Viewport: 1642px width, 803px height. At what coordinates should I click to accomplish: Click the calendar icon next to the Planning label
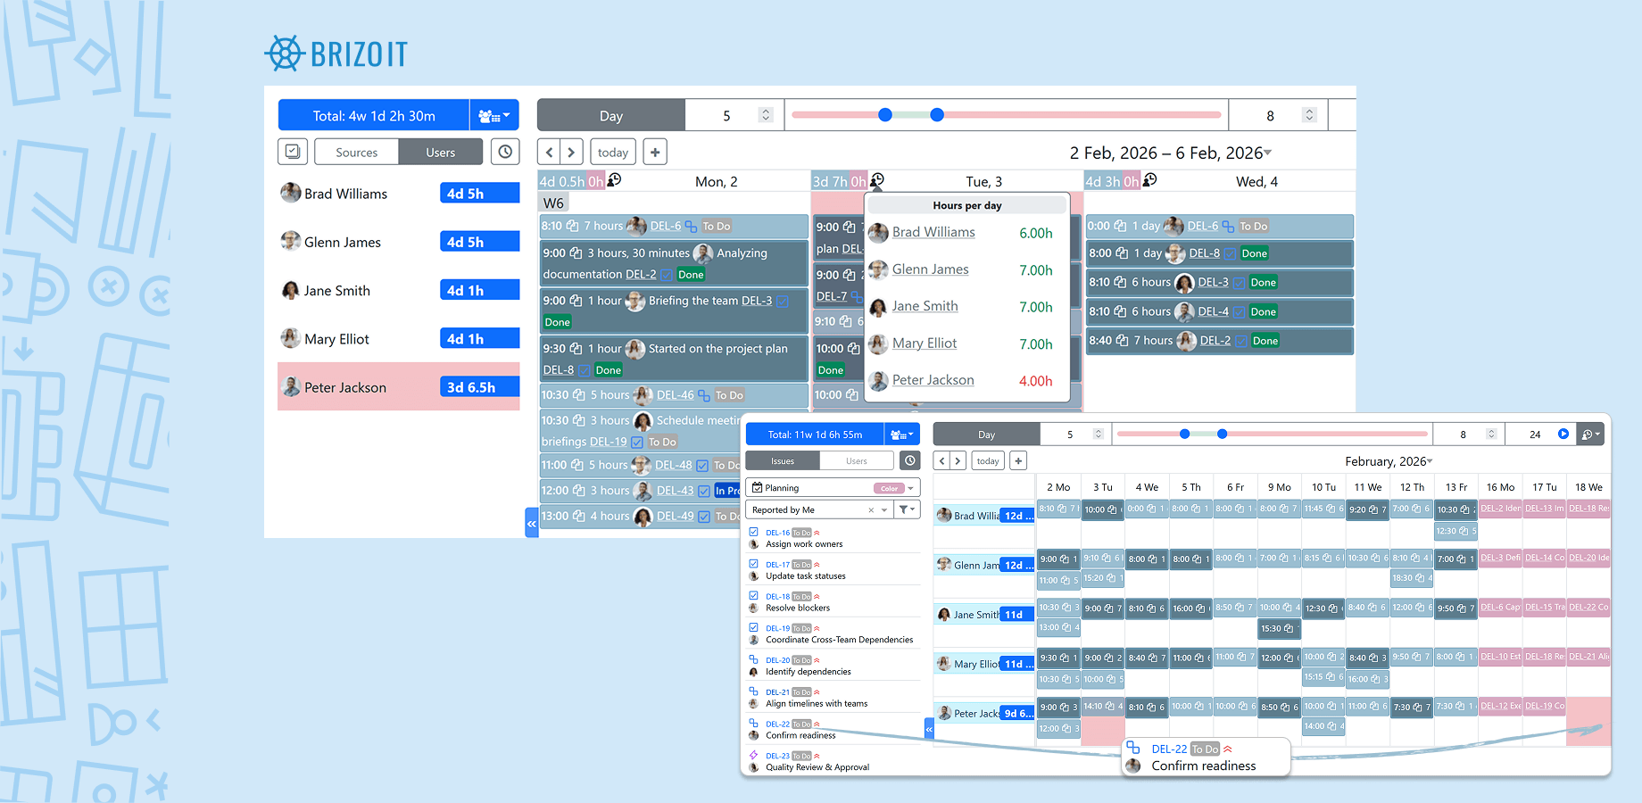tap(757, 487)
